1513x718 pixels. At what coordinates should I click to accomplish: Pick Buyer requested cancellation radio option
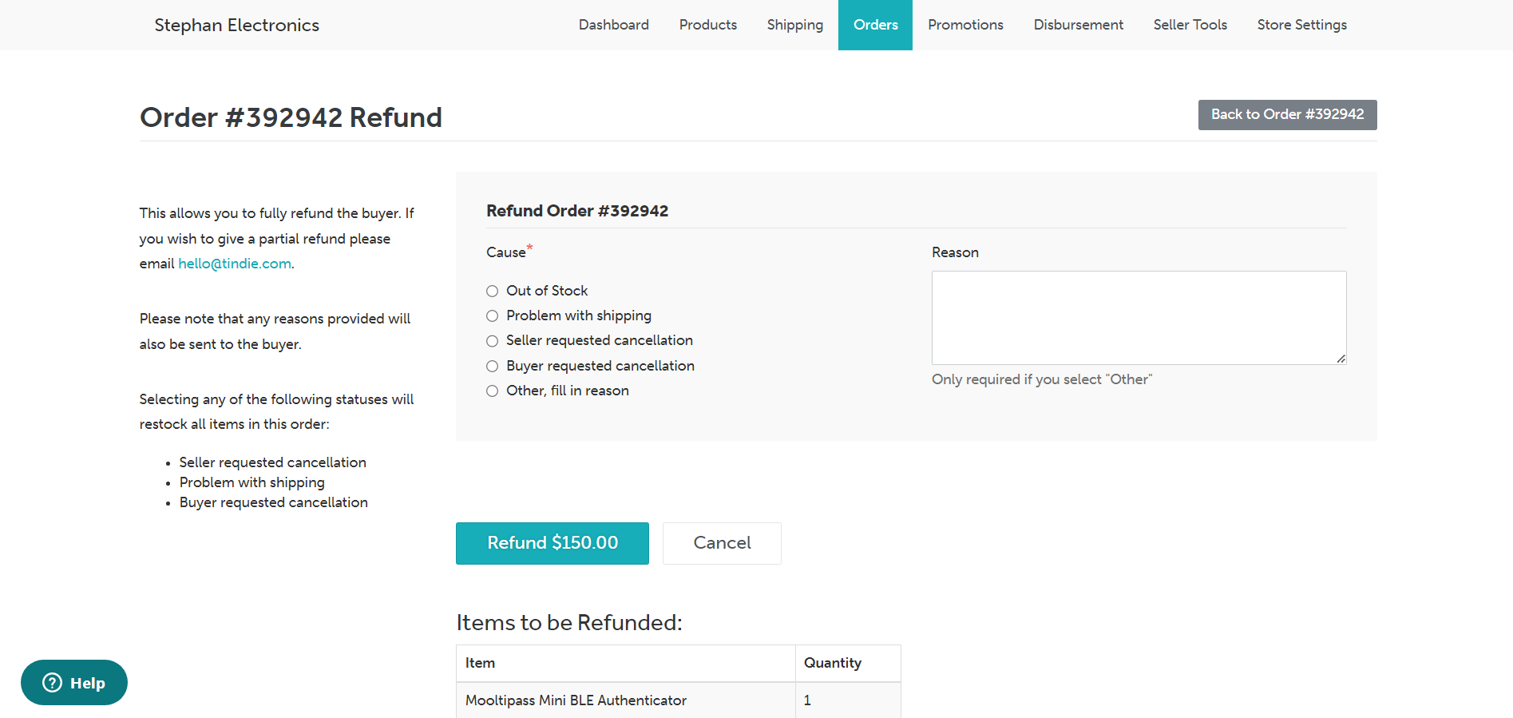pyautogui.click(x=493, y=367)
